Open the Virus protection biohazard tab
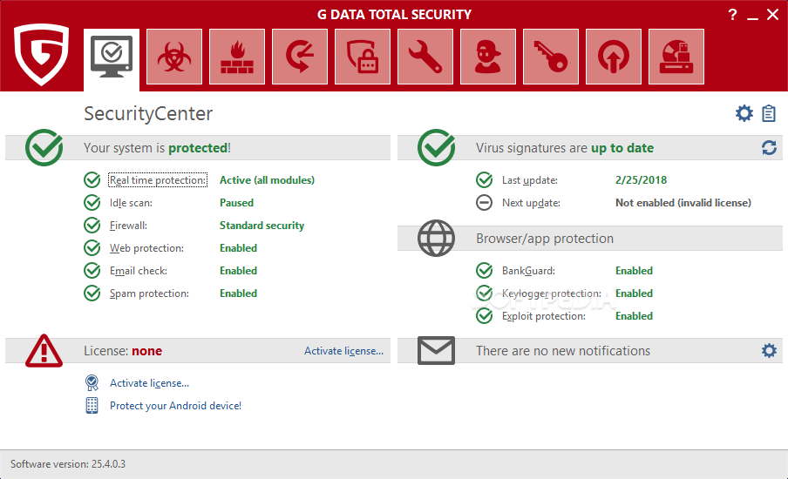The width and height of the screenshot is (788, 479). [x=174, y=57]
